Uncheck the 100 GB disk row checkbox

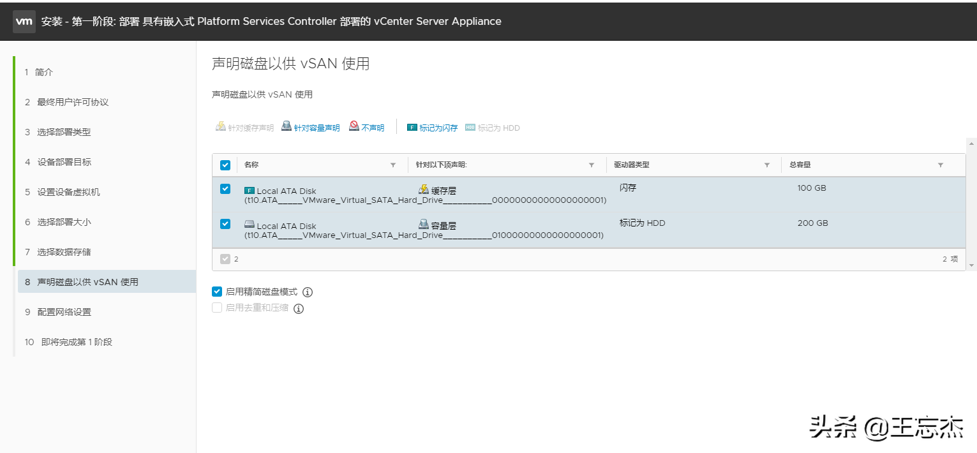225,189
